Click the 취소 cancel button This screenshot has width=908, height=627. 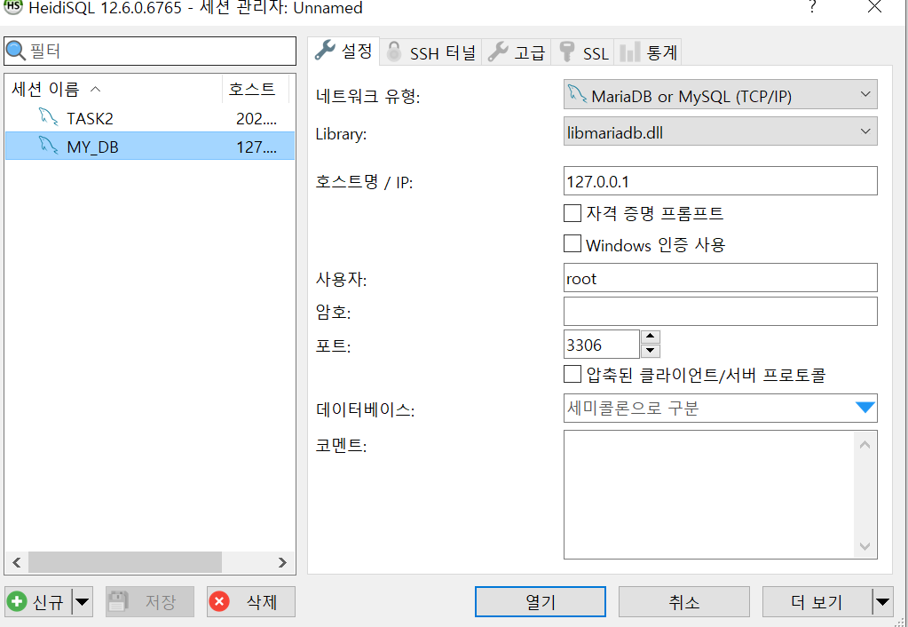coord(684,602)
